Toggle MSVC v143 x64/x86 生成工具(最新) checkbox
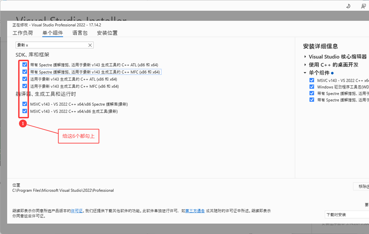 [25, 111]
